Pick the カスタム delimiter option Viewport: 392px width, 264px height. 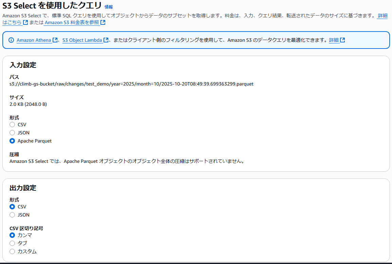pos(12,251)
